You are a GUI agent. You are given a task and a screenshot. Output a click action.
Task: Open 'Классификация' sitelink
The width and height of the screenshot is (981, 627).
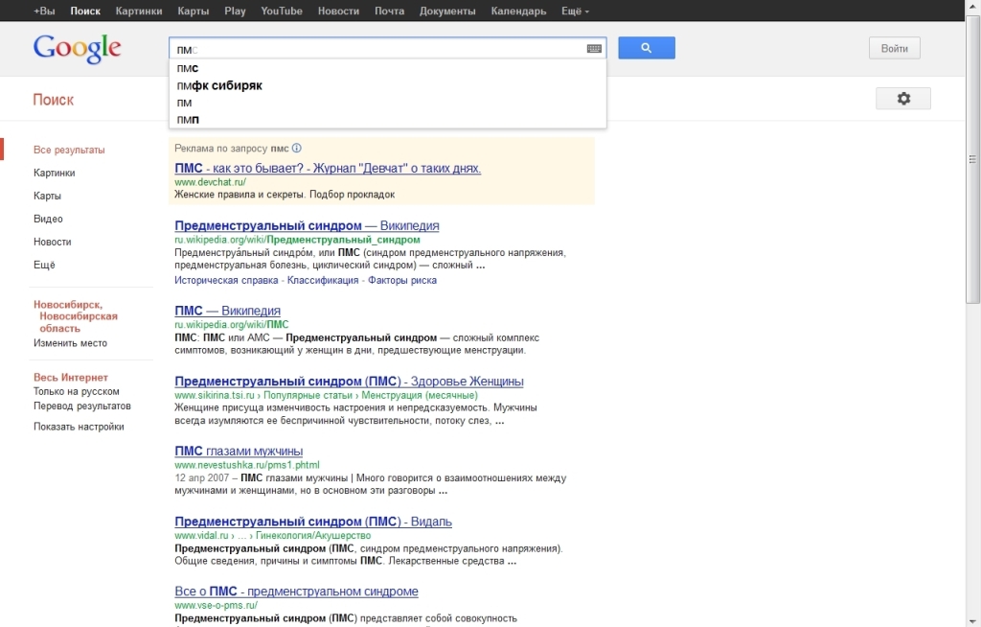323,280
